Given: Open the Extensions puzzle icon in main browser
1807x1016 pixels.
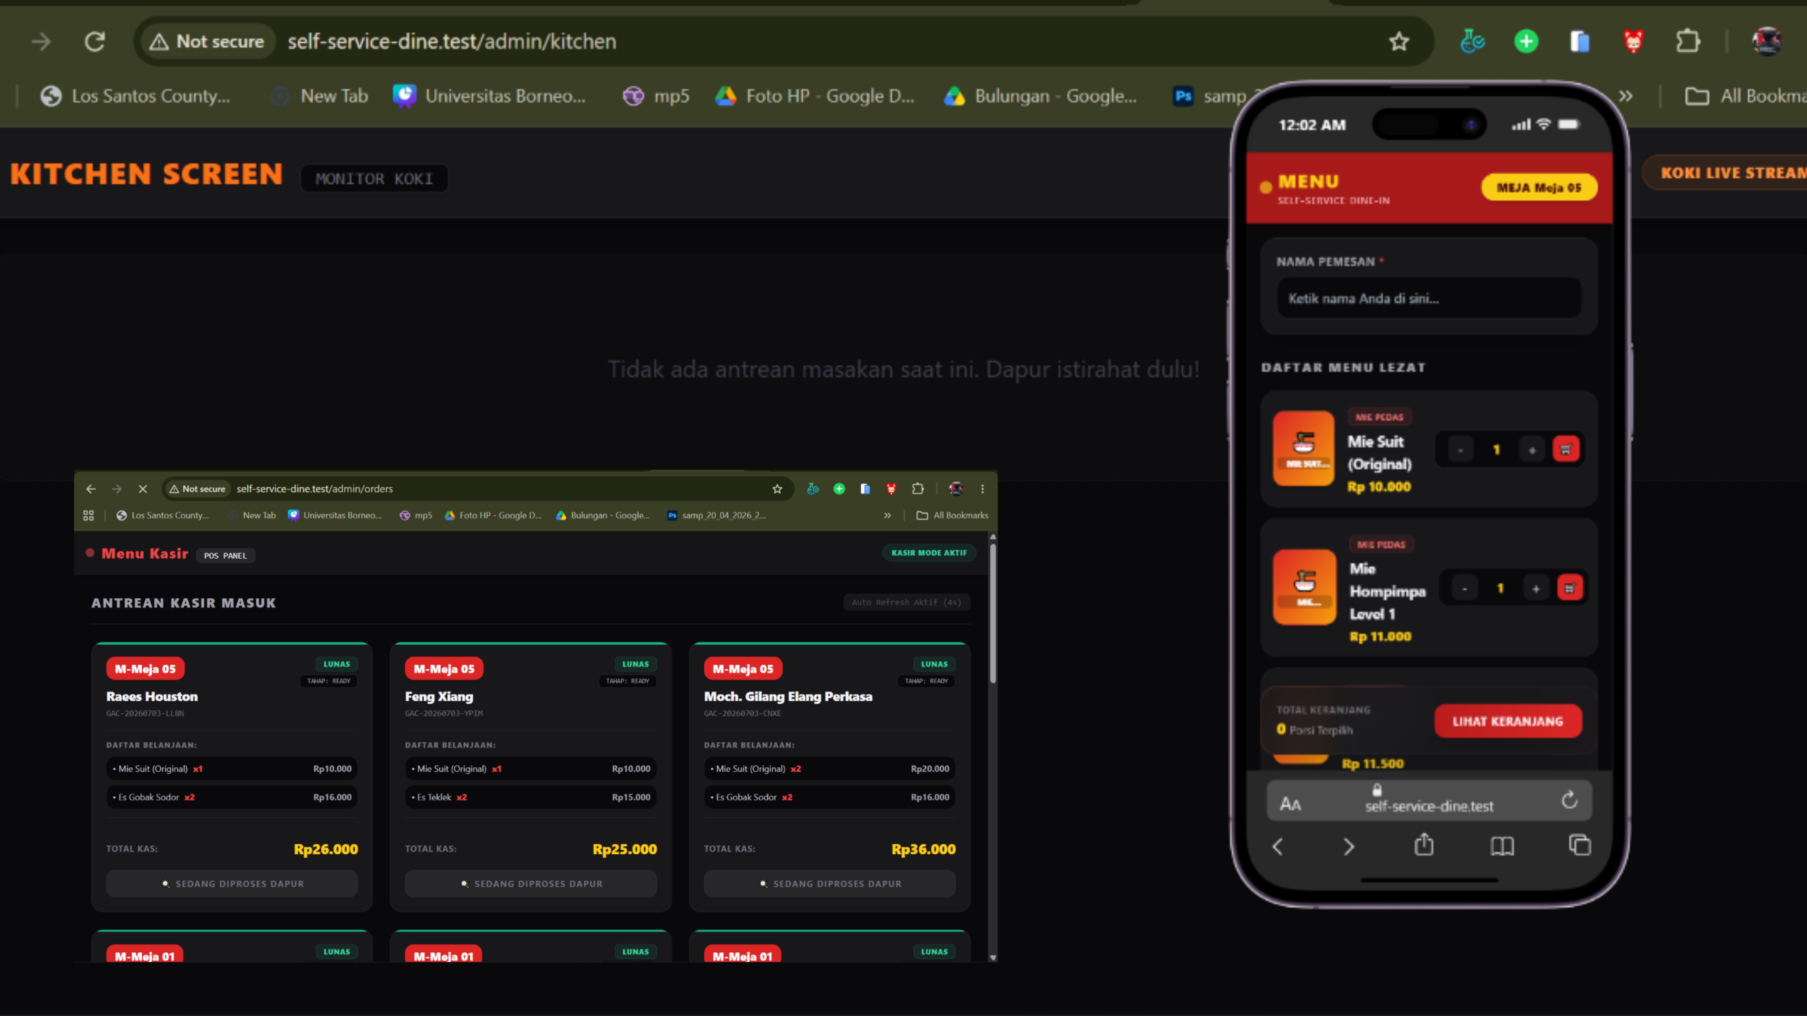Looking at the screenshot, I should click(1688, 41).
